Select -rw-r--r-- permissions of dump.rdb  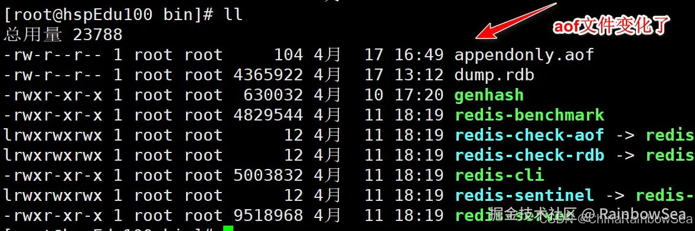pyautogui.click(x=53, y=75)
